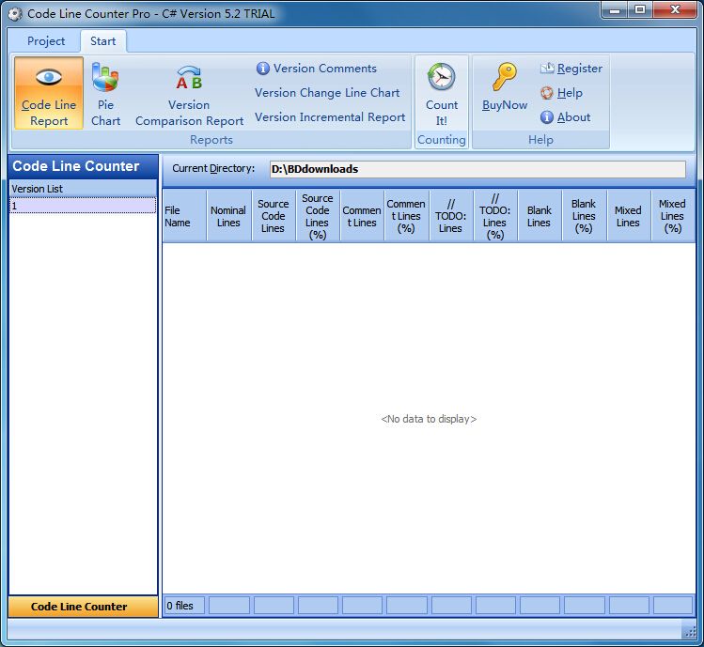Select version 1 in Version List

point(83,206)
